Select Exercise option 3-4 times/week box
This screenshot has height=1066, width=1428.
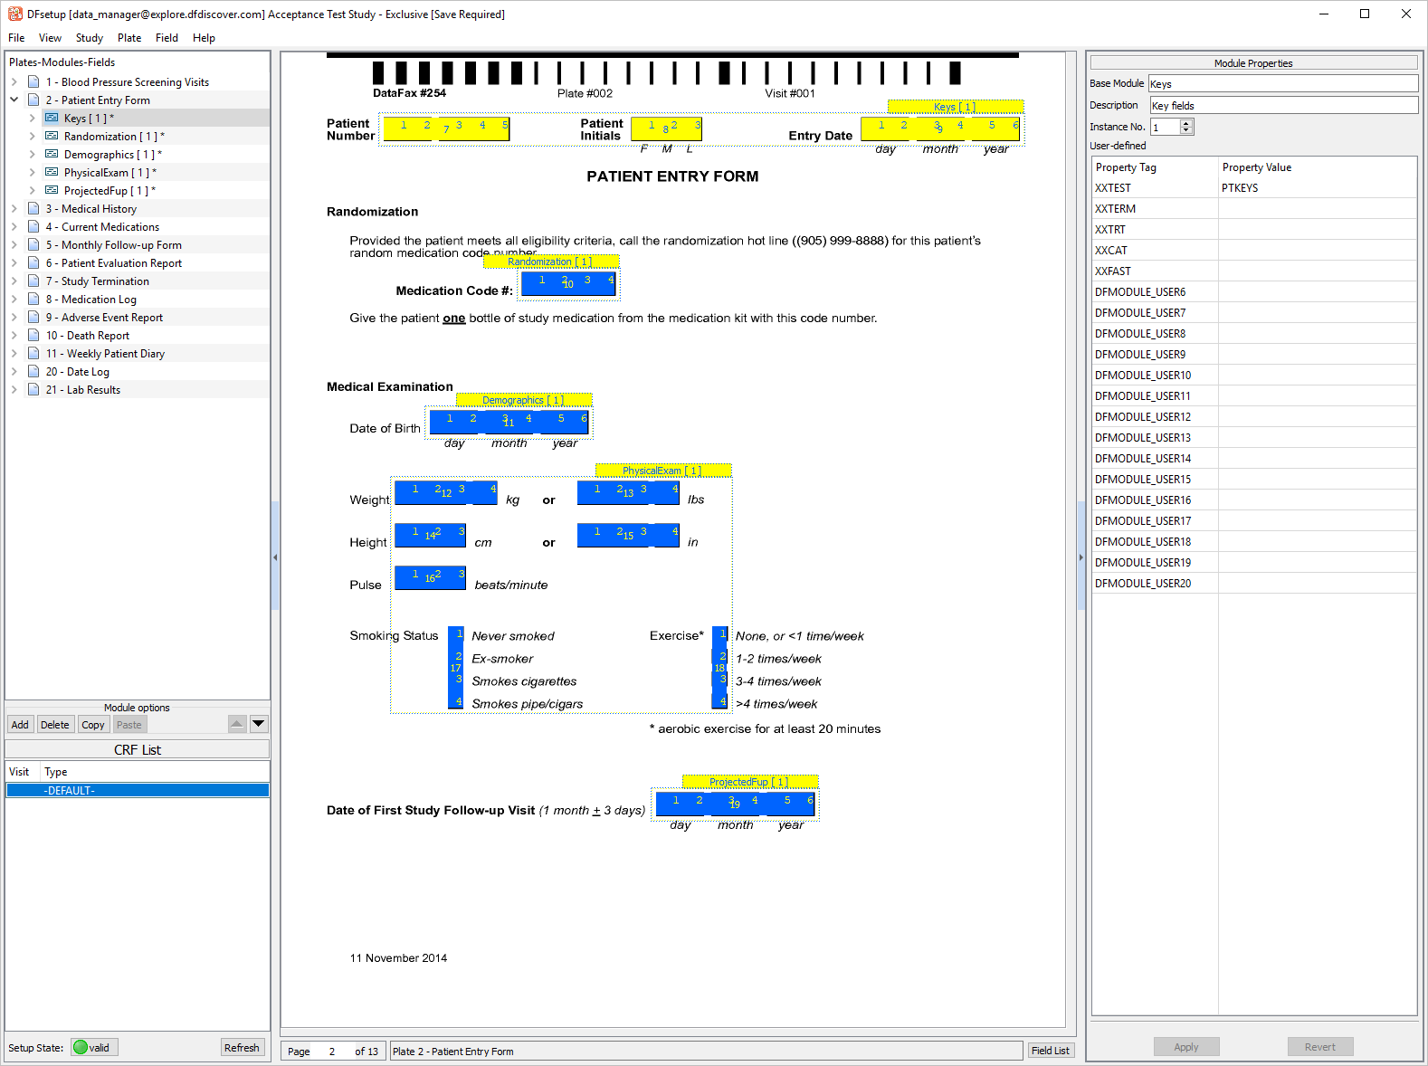[721, 680]
